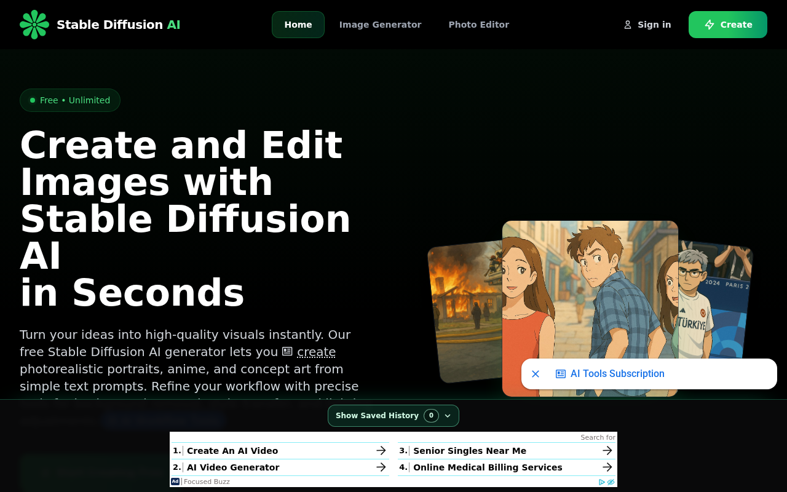The image size is (787, 492).
Task: Select the burning house image card
Action: tap(465, 311)
